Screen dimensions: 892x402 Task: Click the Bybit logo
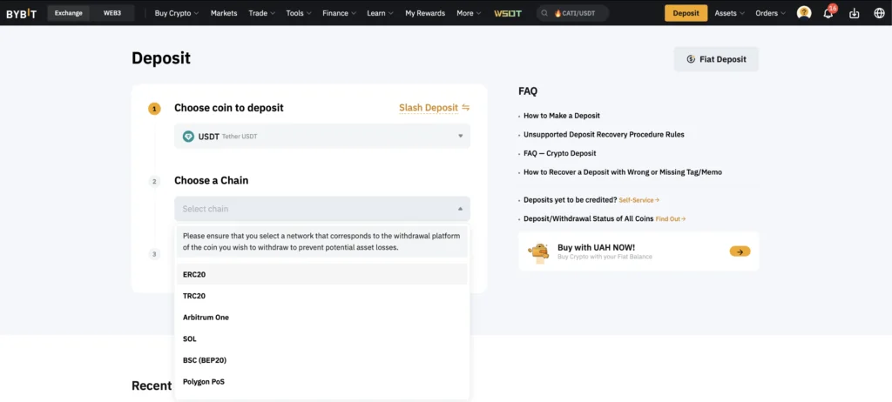(22, 13)
